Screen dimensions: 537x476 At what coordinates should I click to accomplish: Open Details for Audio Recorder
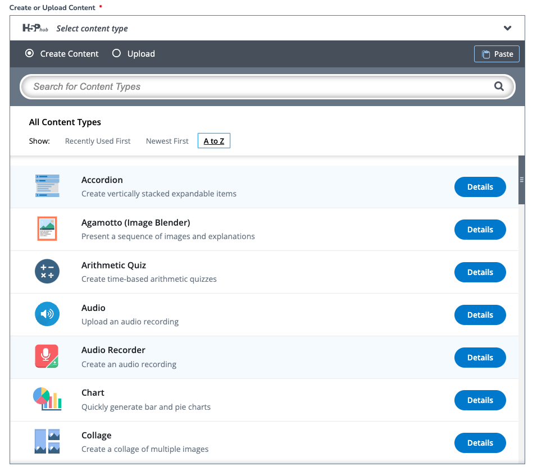pyautogui.click(x=480, y=358)
